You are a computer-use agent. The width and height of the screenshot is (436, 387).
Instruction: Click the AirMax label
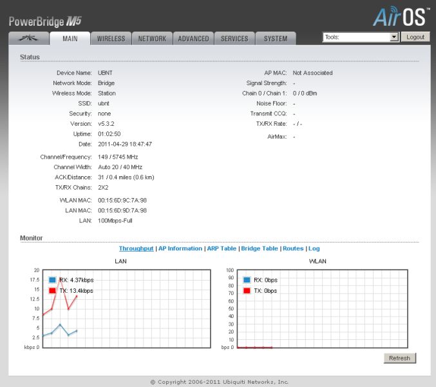click(x=277, y=137)
